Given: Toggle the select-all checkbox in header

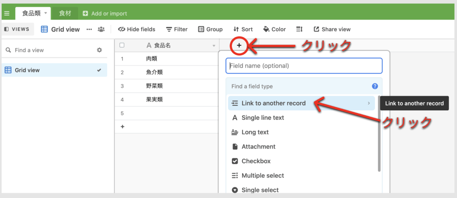Looking at the screenshot, I should 122,45.
